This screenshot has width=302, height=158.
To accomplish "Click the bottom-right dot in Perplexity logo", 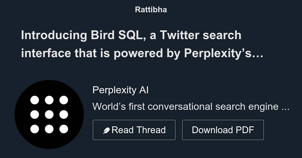I will (x=64, y=129).
